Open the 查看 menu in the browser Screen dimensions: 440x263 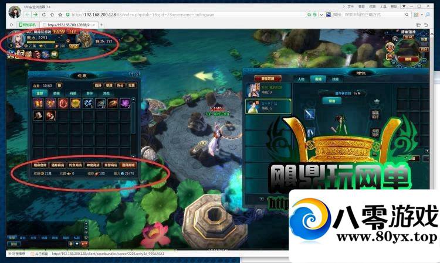pyautogui.click(x=361, y=6)
